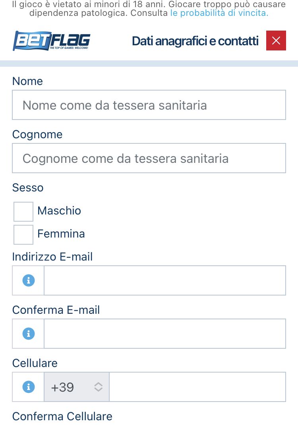Click the Maschio label text
298x425 pixels.
point(59,211)
